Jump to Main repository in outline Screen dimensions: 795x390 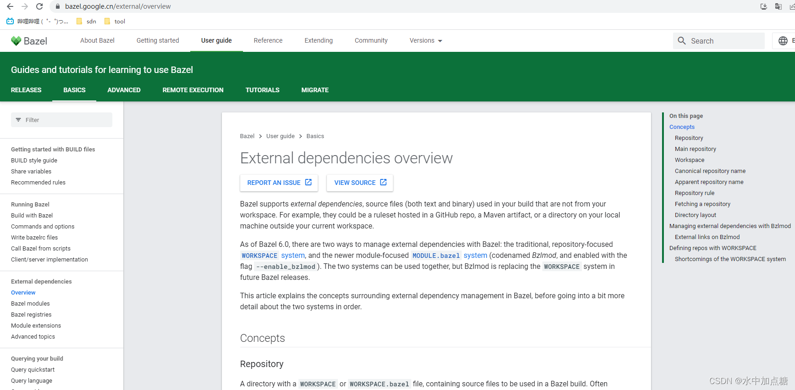click(x=695, y=149)
